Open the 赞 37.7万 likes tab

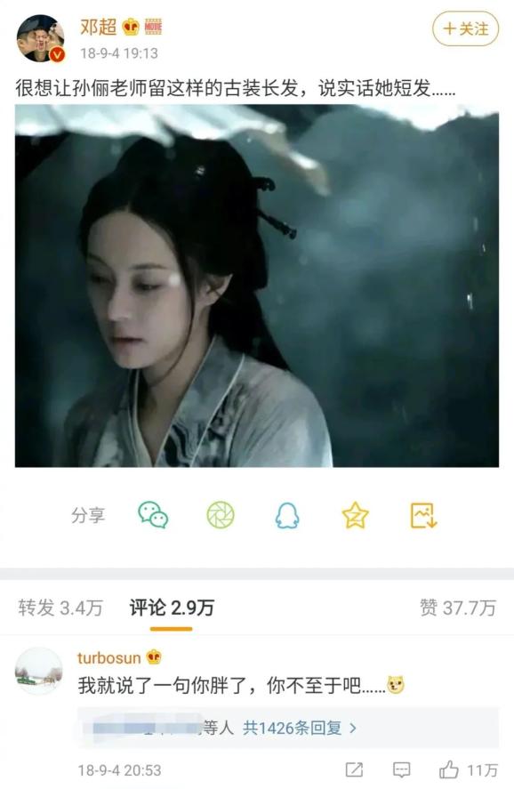(x=458, y=608)
